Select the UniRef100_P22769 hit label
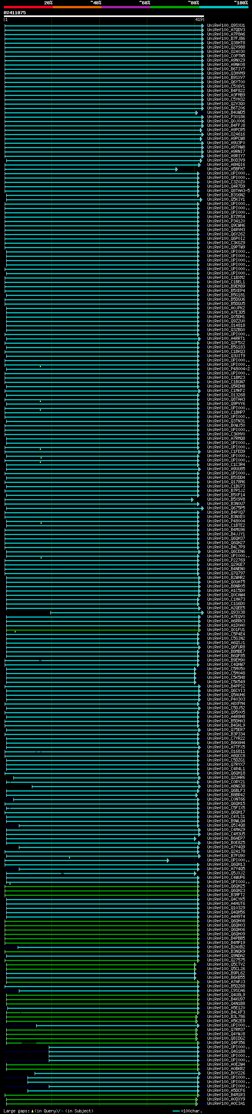252x1114 pixels. 226,560
